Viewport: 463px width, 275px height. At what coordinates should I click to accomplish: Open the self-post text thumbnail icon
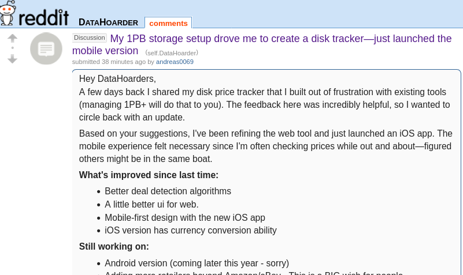(x=46, y=48)
